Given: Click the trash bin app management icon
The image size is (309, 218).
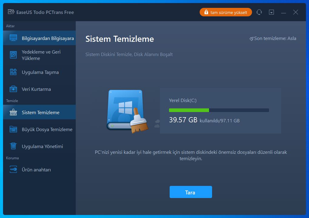Looking at the screenshot, I should point(13,146).
